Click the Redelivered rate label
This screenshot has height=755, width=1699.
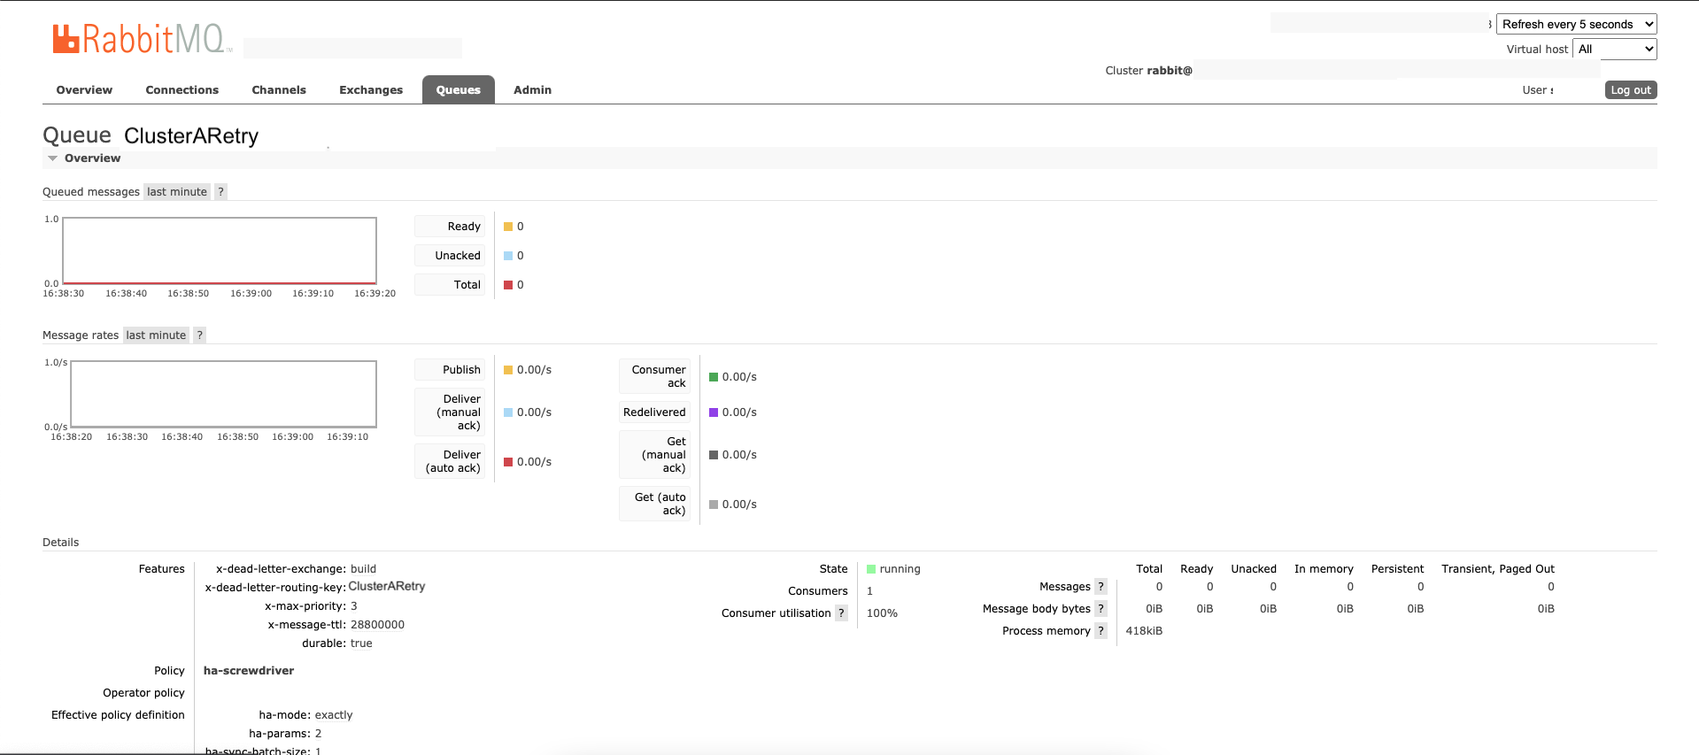tap(654, 412)
